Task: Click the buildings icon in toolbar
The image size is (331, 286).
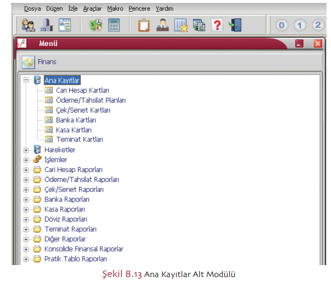Action: [x=47, y=25]
